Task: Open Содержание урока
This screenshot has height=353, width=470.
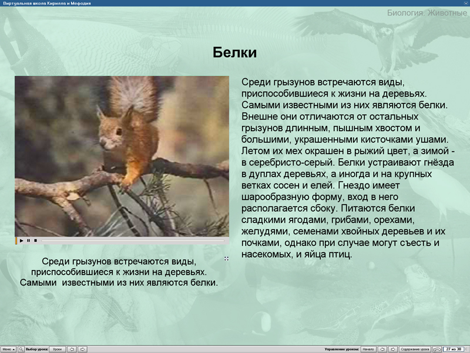Action: 415,349
